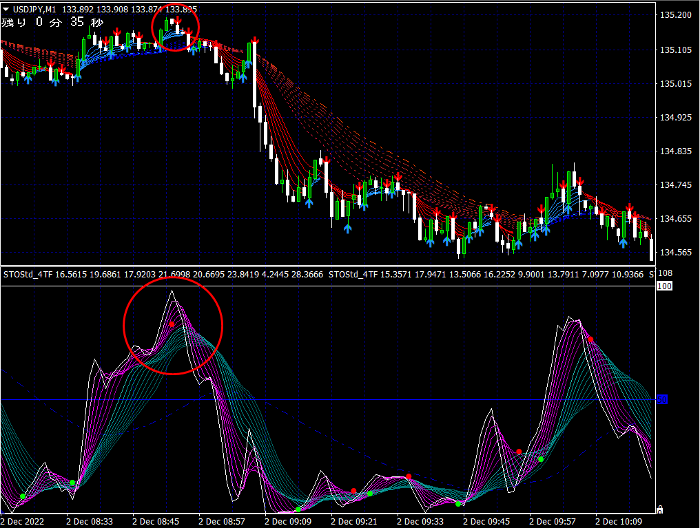Click the 2 Dec 08:33 time label

pyautogui.click(x=90, y=521)
